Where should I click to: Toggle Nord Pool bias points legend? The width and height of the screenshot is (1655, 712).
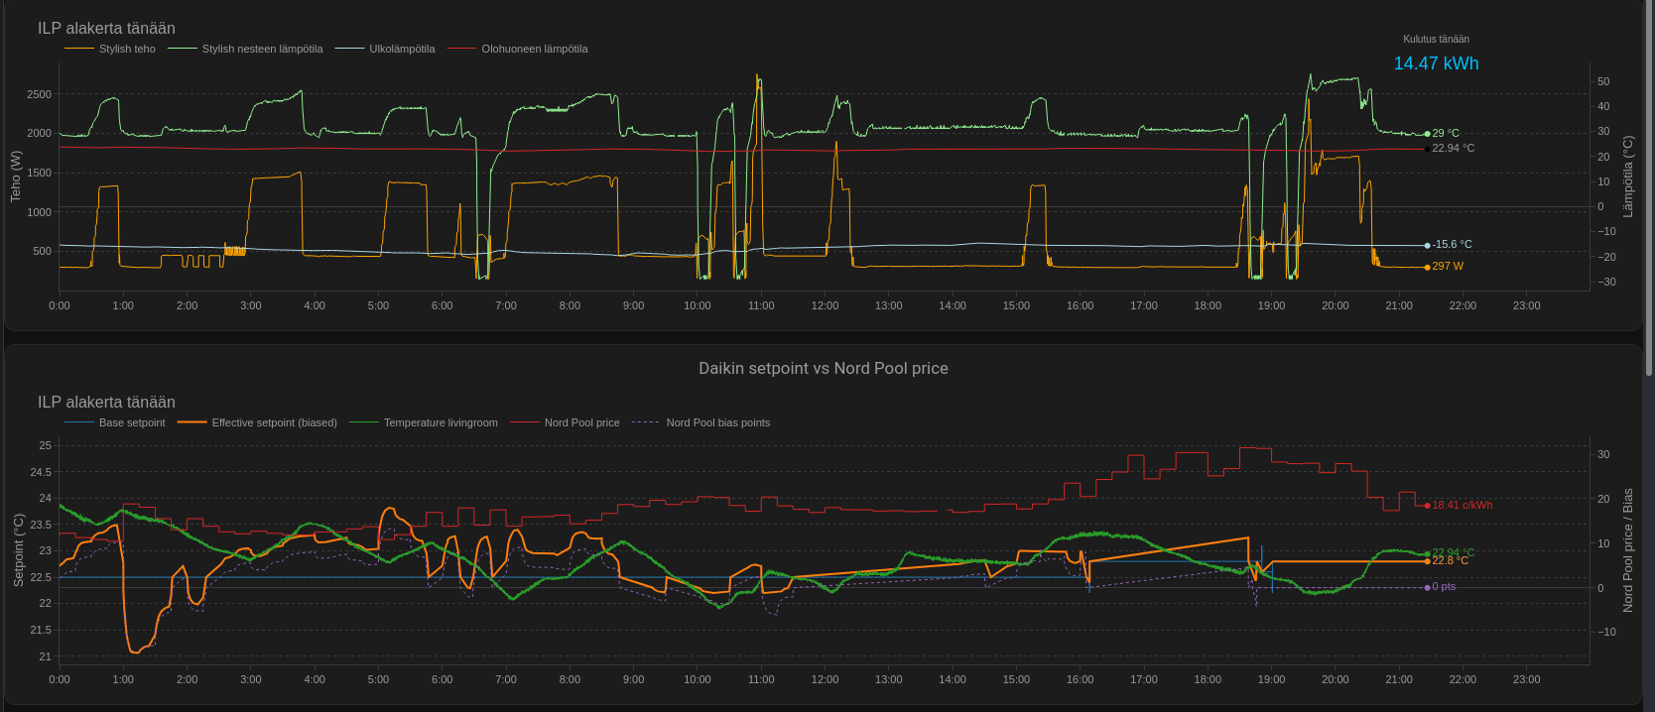pyautogui.click(x=717, y=422)
